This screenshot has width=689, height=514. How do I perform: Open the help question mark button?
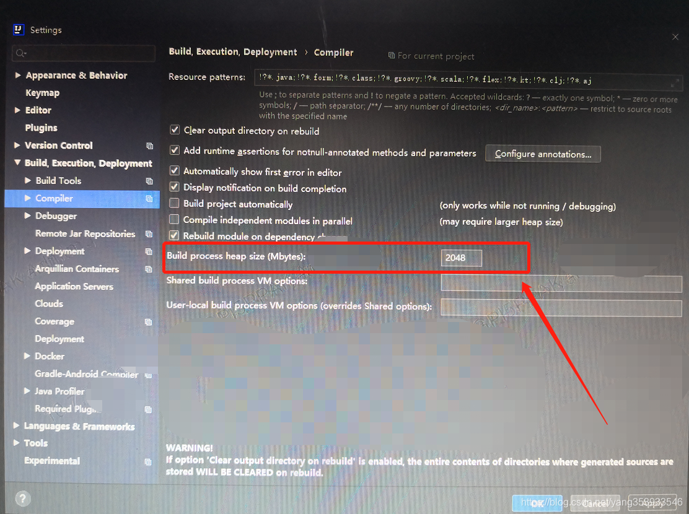23,499
